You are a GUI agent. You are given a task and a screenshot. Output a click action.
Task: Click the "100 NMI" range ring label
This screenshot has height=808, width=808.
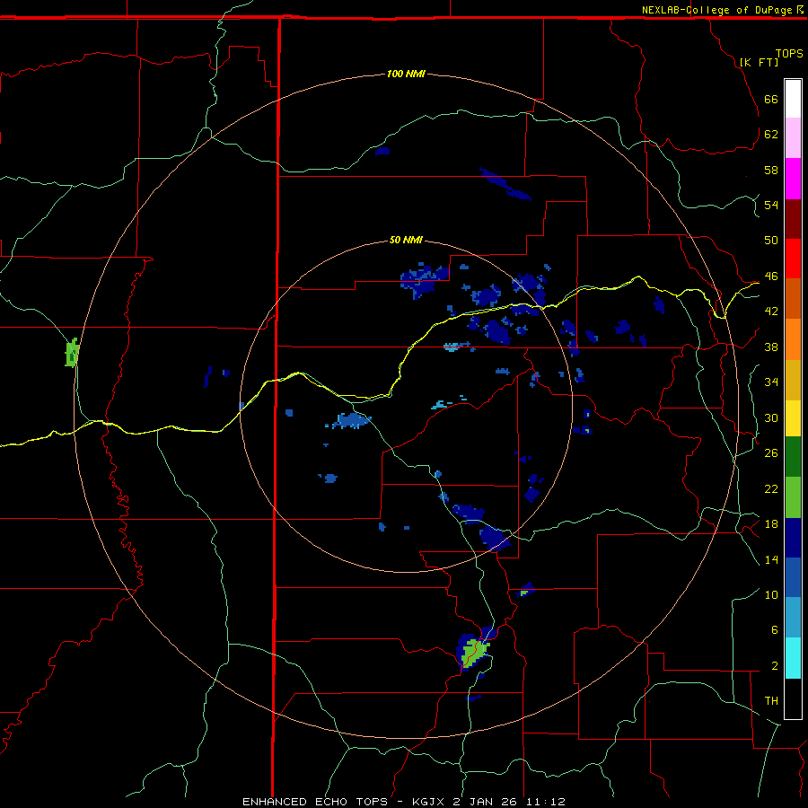pos(406,74)
